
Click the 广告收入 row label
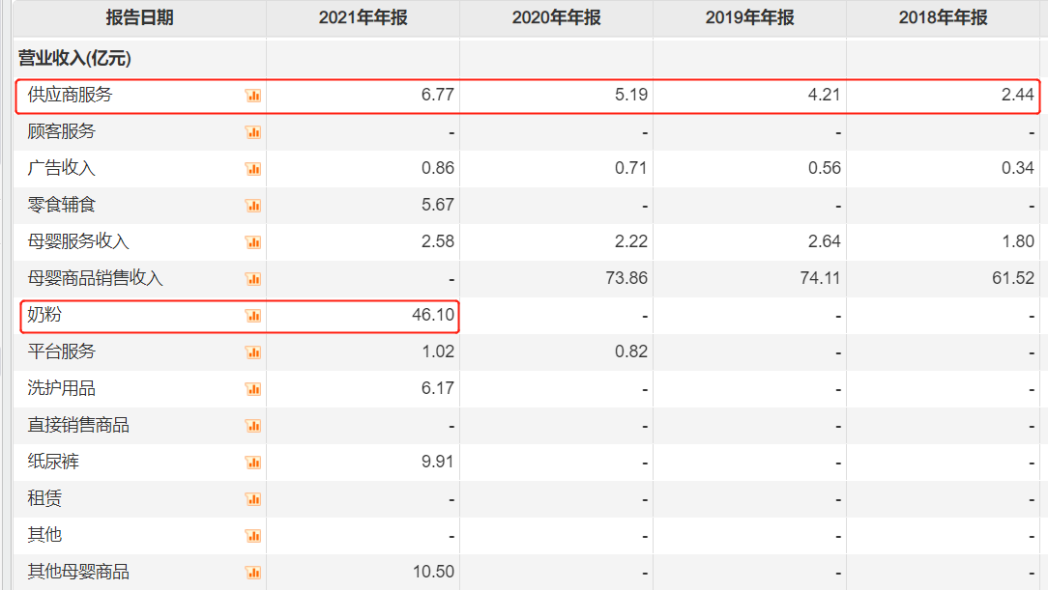[62, 168]
